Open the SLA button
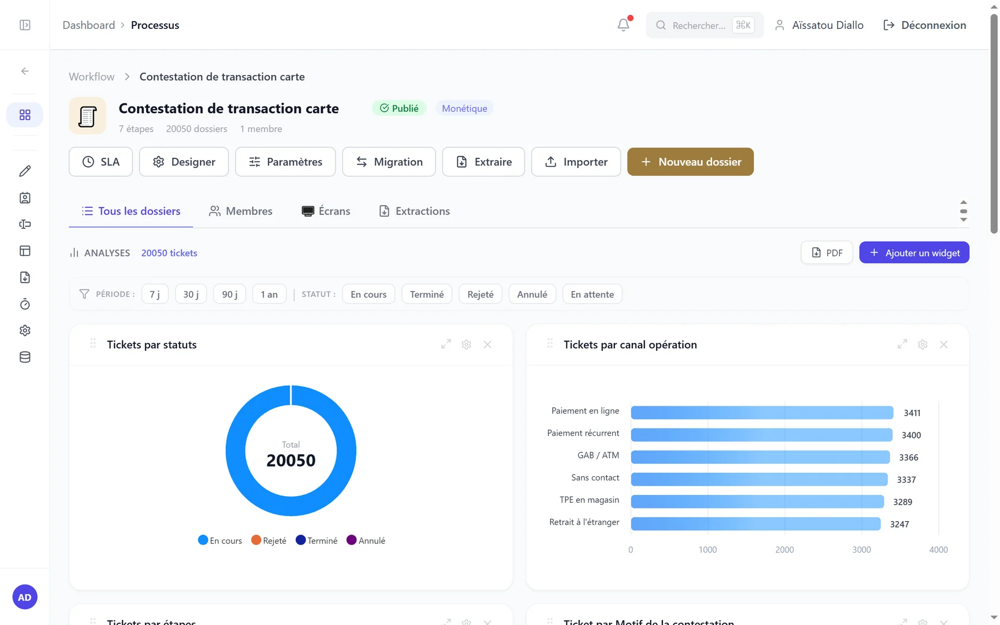Screen dimensions: 1000x625 (101, 162)
